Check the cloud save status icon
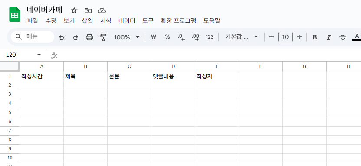The height and width of the screenshot is (166, 361). coord(102,10)
